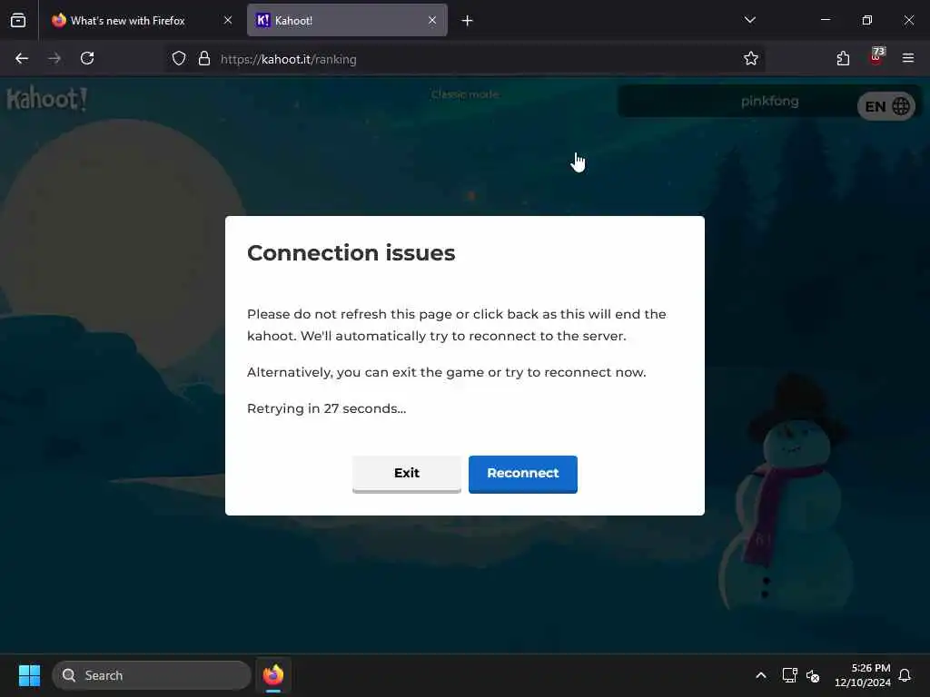Restore down the Firefox window

(x=867, y=20)
